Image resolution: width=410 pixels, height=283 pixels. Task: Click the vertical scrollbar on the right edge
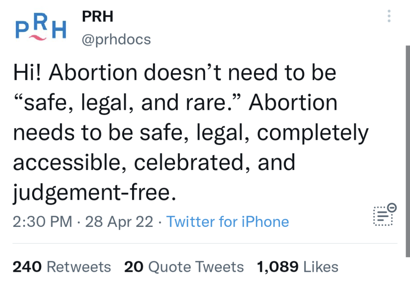(x=407, y=151)
